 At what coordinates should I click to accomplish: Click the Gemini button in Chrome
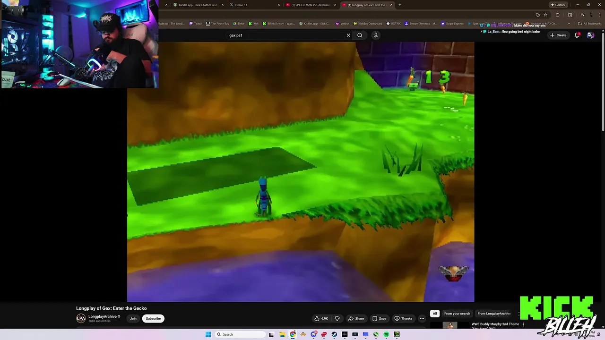coord(558,5)
